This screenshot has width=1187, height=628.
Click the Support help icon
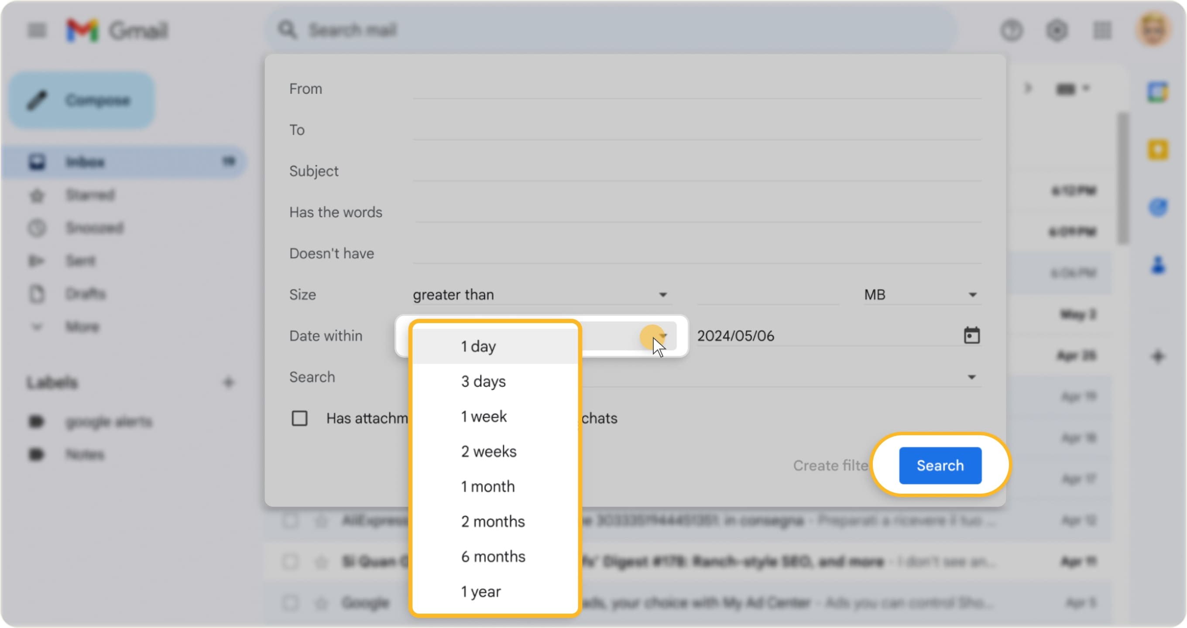pos(1012,31)
